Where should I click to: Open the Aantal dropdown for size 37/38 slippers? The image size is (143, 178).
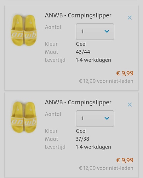(95, 119)
